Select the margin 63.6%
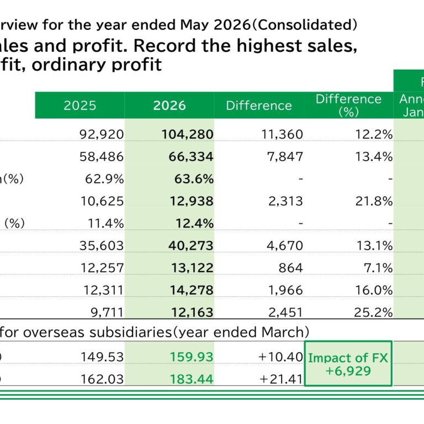This screenshot has height=424, width=424. (x=194, y=179)
